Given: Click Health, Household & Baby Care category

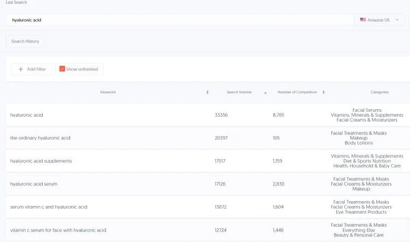Looking at the screenshot, I should (367, 166).
